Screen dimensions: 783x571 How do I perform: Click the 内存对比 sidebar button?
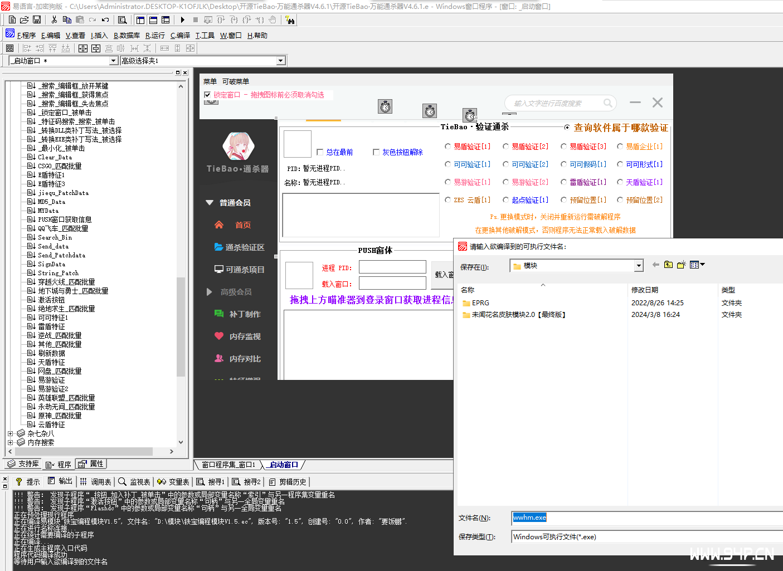pos(238,358)
